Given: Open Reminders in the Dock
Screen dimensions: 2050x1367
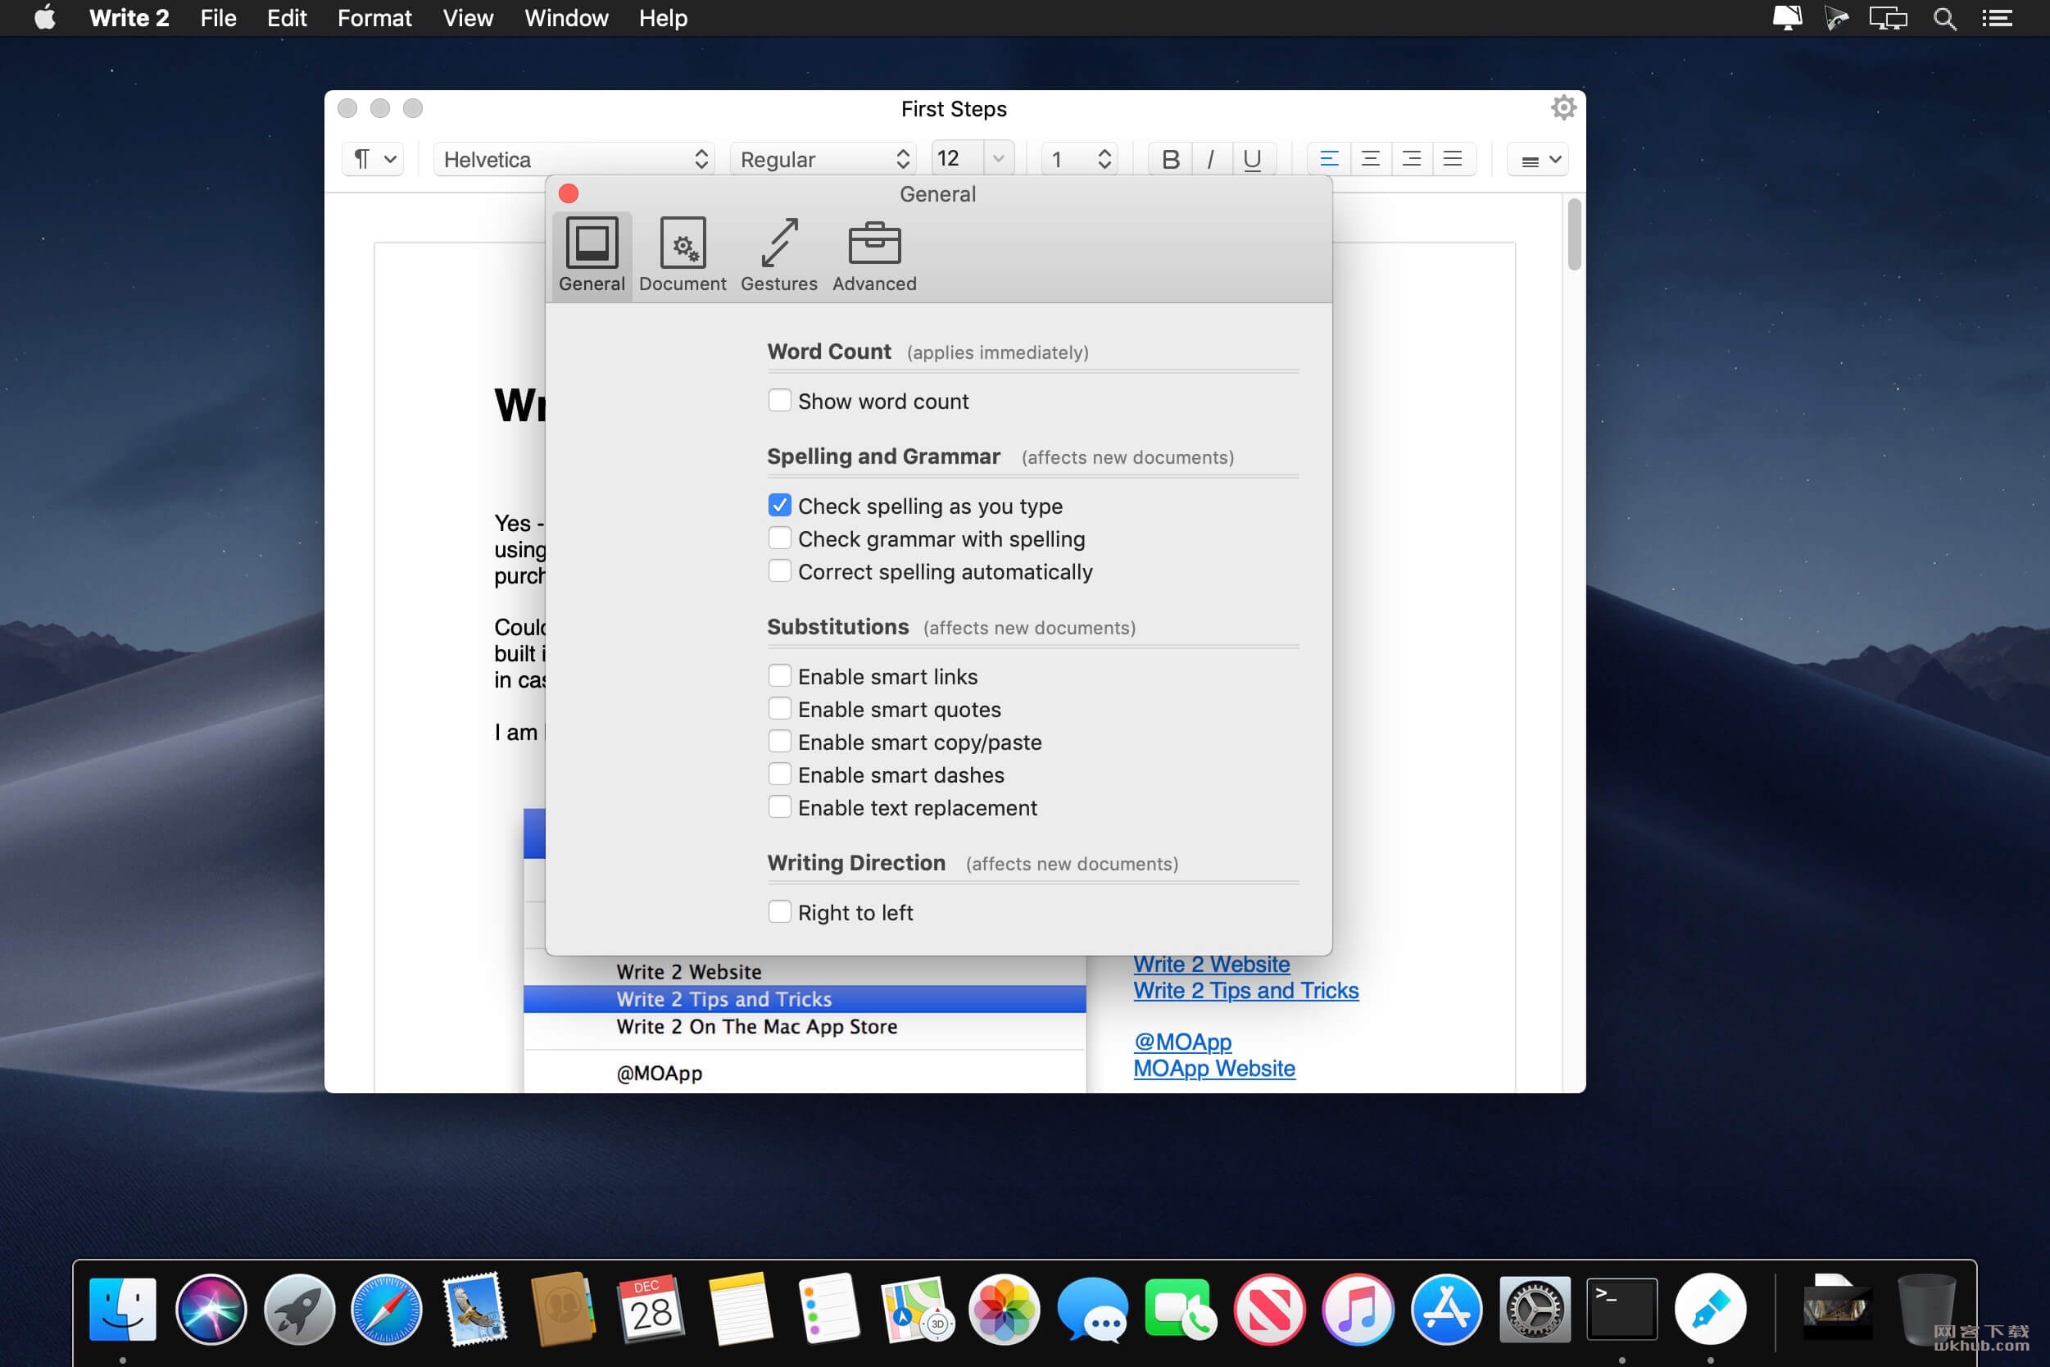Looking at the screenshot, I should [x=828, y=1309].
